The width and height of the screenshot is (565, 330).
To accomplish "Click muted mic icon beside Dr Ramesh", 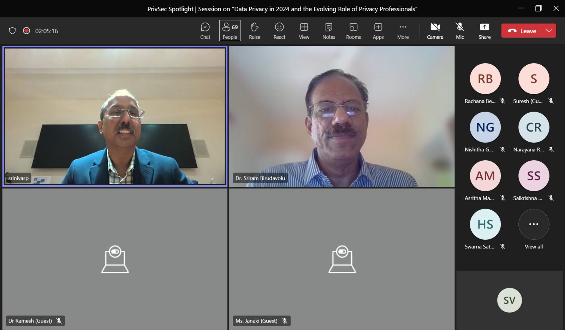I will (59, 321).
